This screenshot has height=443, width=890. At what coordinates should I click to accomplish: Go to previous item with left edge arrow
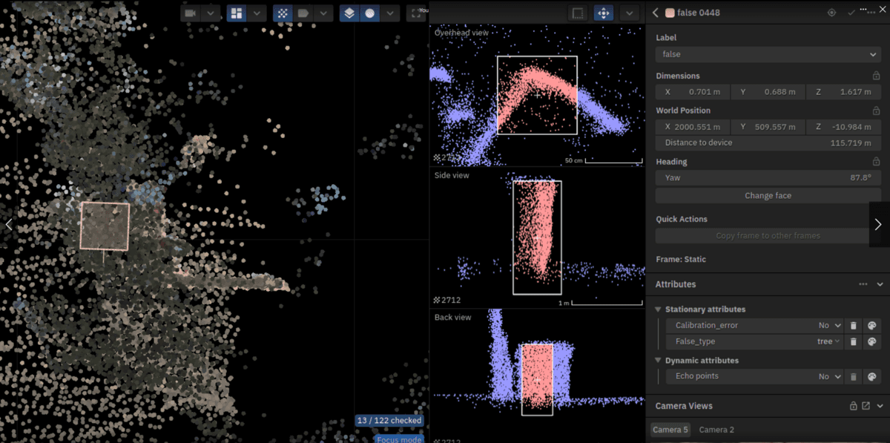9,224
